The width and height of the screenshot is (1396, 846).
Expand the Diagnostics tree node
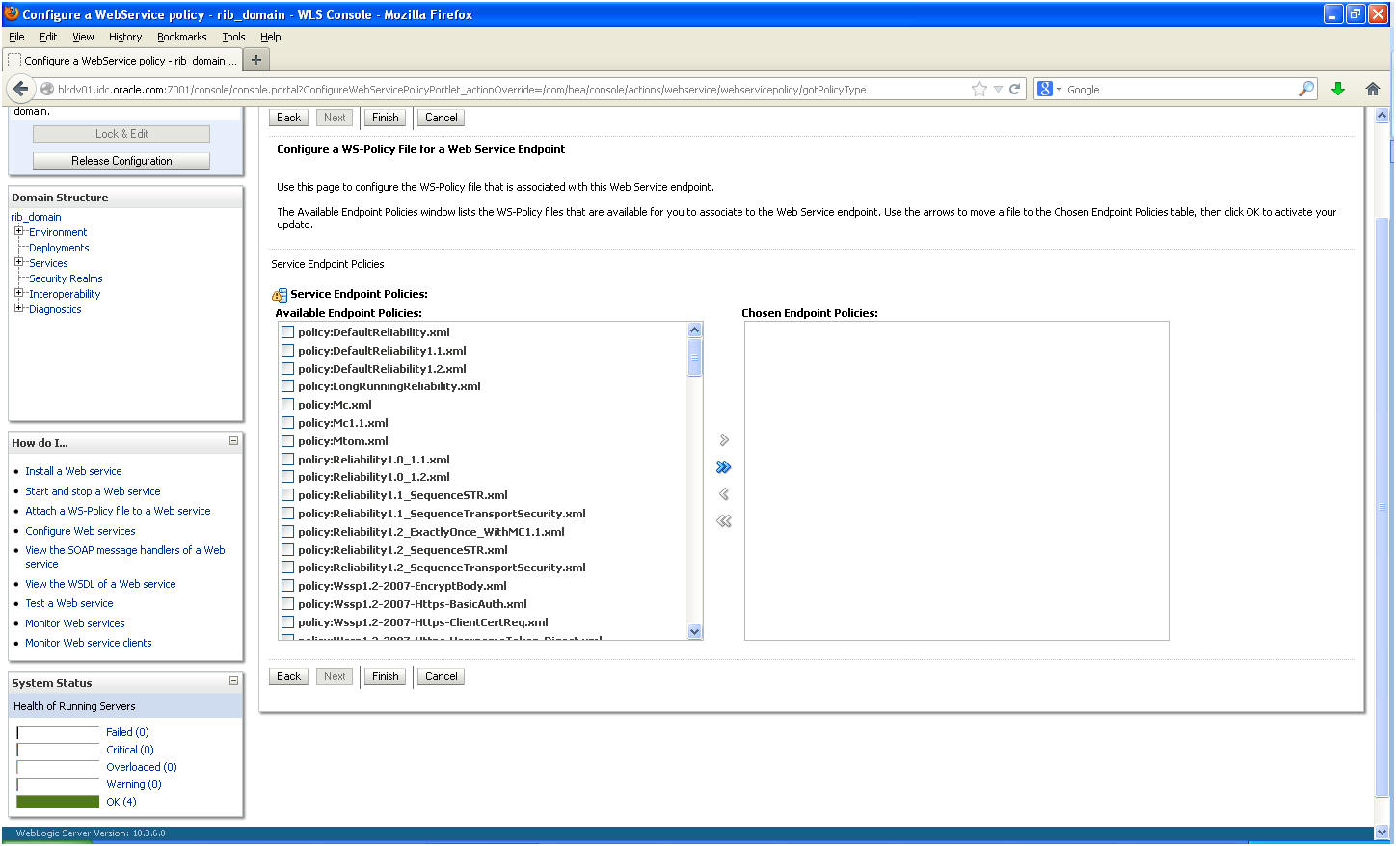click(x=18, y=308)
